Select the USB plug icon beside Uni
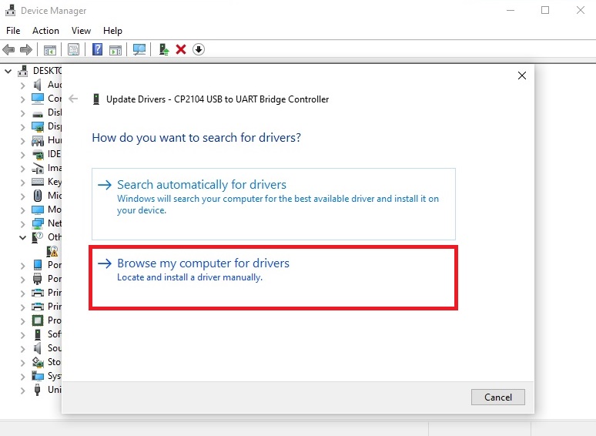The height and width of the screenshot is (436, 596). (x=37, y=390)
